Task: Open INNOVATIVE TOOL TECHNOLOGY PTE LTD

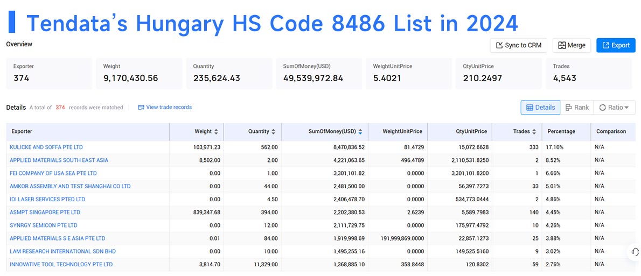Action: 61,265
